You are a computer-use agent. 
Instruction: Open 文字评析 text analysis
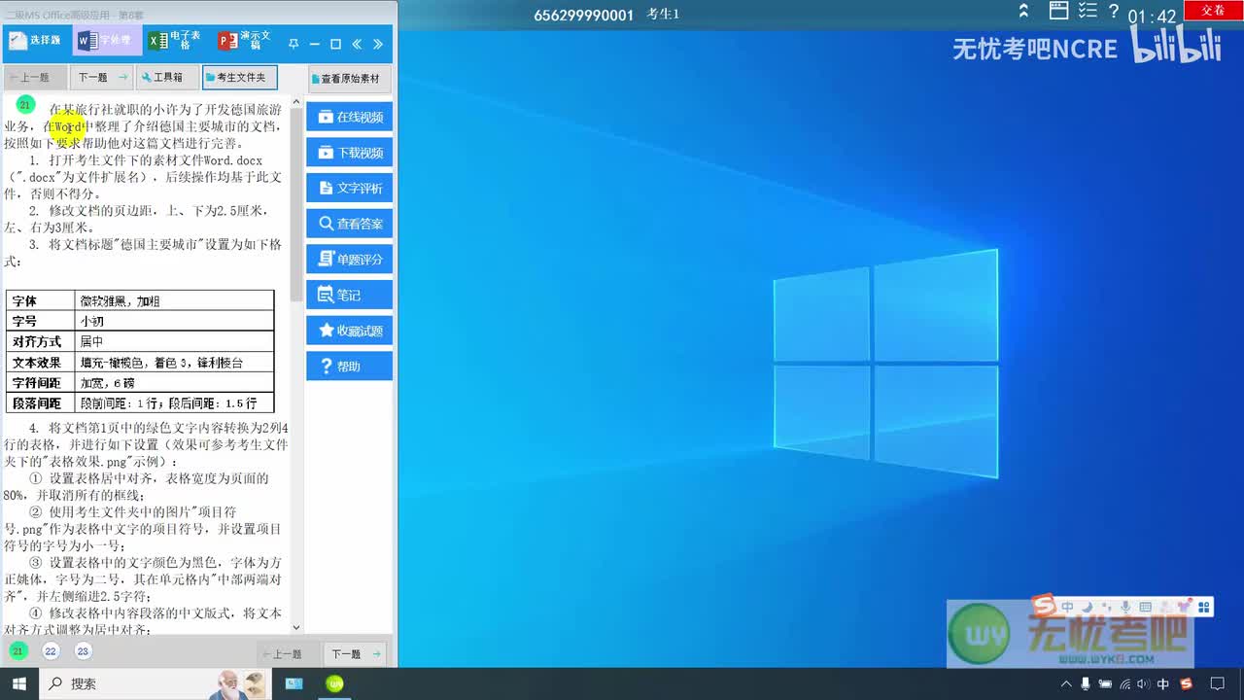(x=350, y=189)
